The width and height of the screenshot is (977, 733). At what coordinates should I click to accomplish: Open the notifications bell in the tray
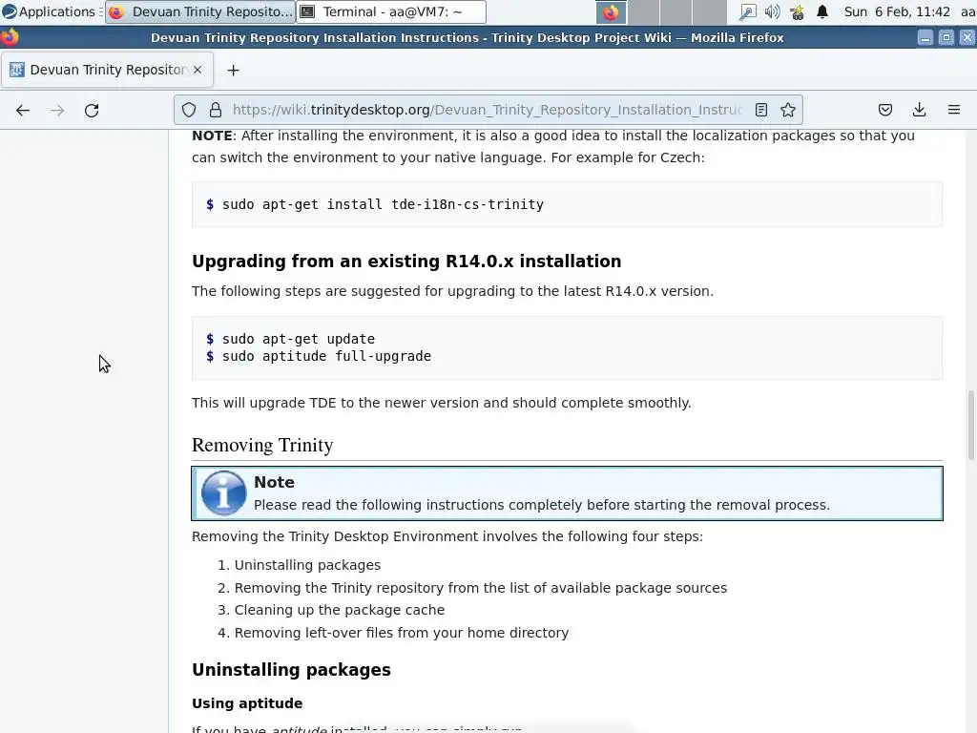pos(822,11)
